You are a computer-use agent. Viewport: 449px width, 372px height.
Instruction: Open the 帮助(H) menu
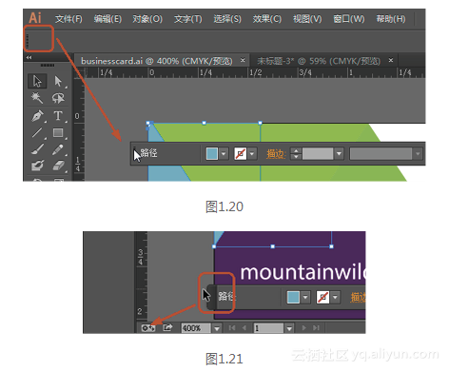391,19
